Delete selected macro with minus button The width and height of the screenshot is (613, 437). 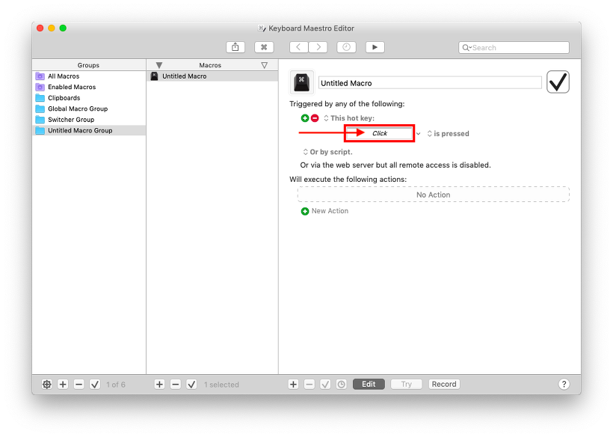[176, 385]
